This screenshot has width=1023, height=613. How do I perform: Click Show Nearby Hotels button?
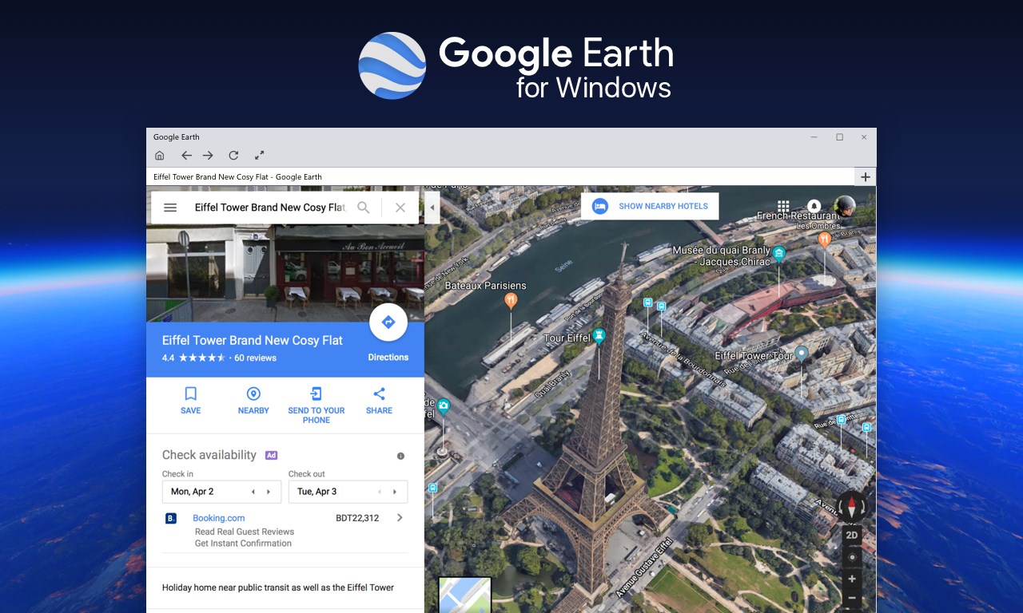[650, 206]
